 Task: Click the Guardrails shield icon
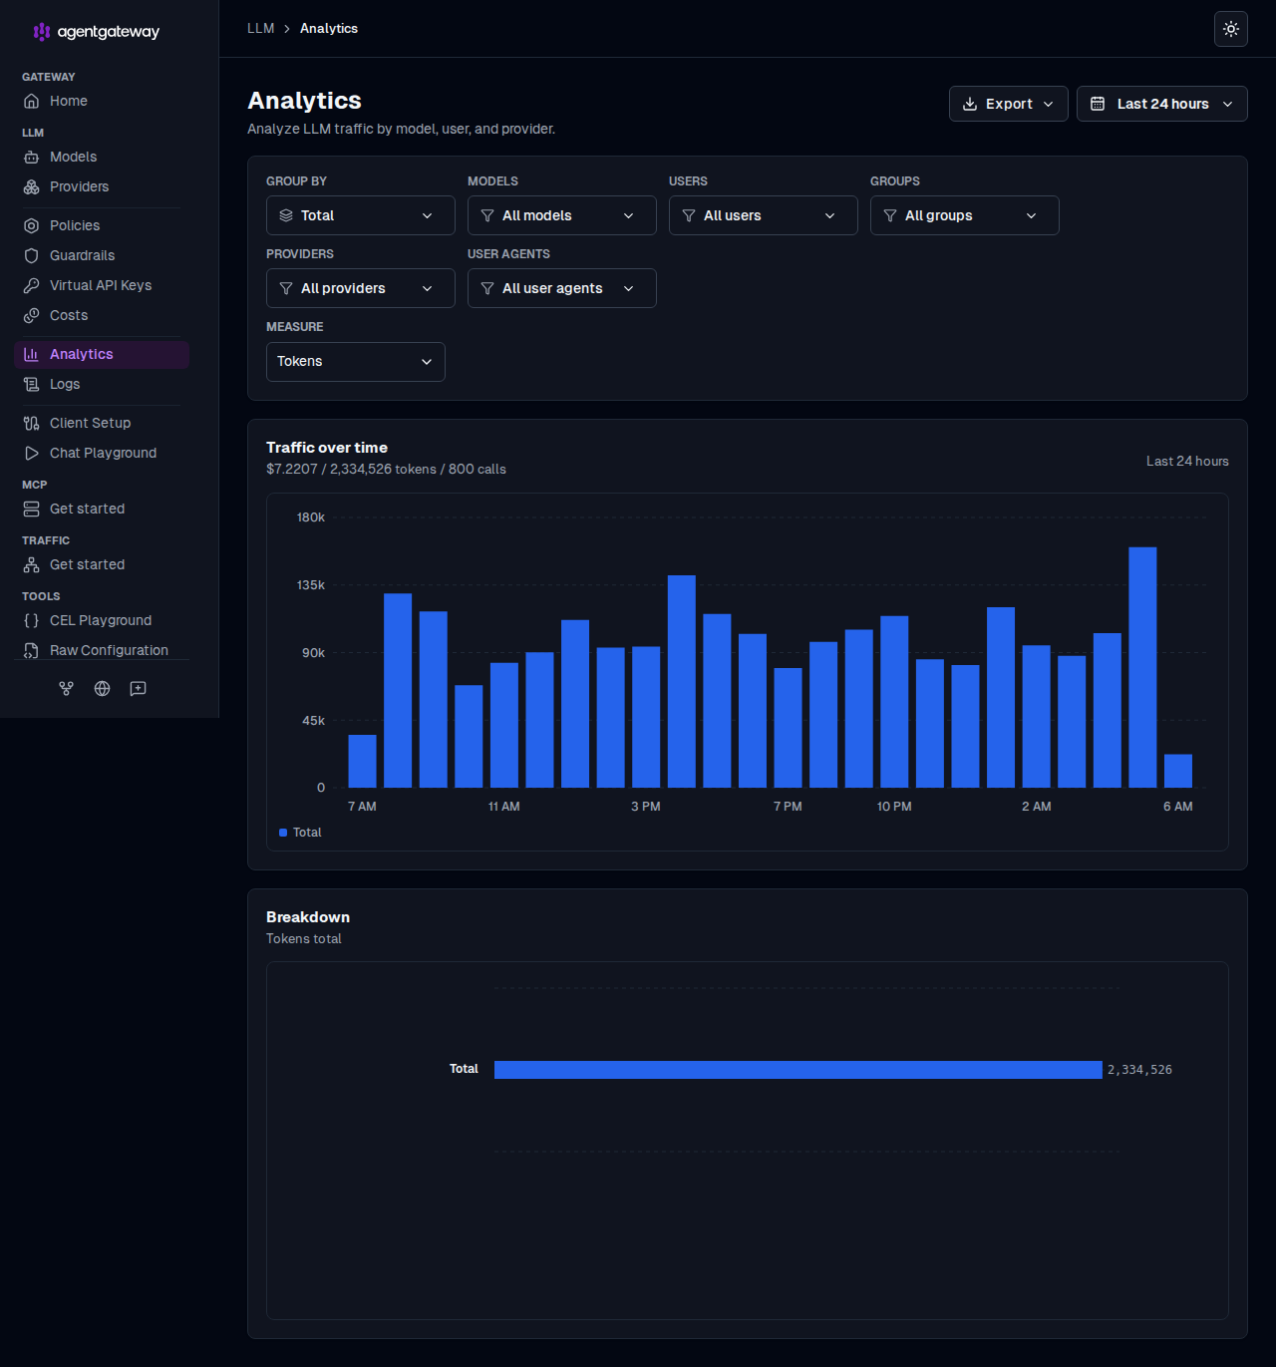[x=31, y=255]
